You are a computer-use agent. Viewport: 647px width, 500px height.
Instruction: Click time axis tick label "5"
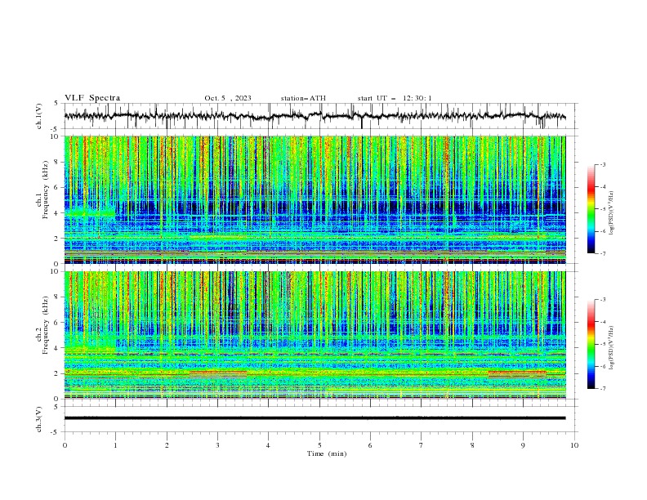[319, 445]
